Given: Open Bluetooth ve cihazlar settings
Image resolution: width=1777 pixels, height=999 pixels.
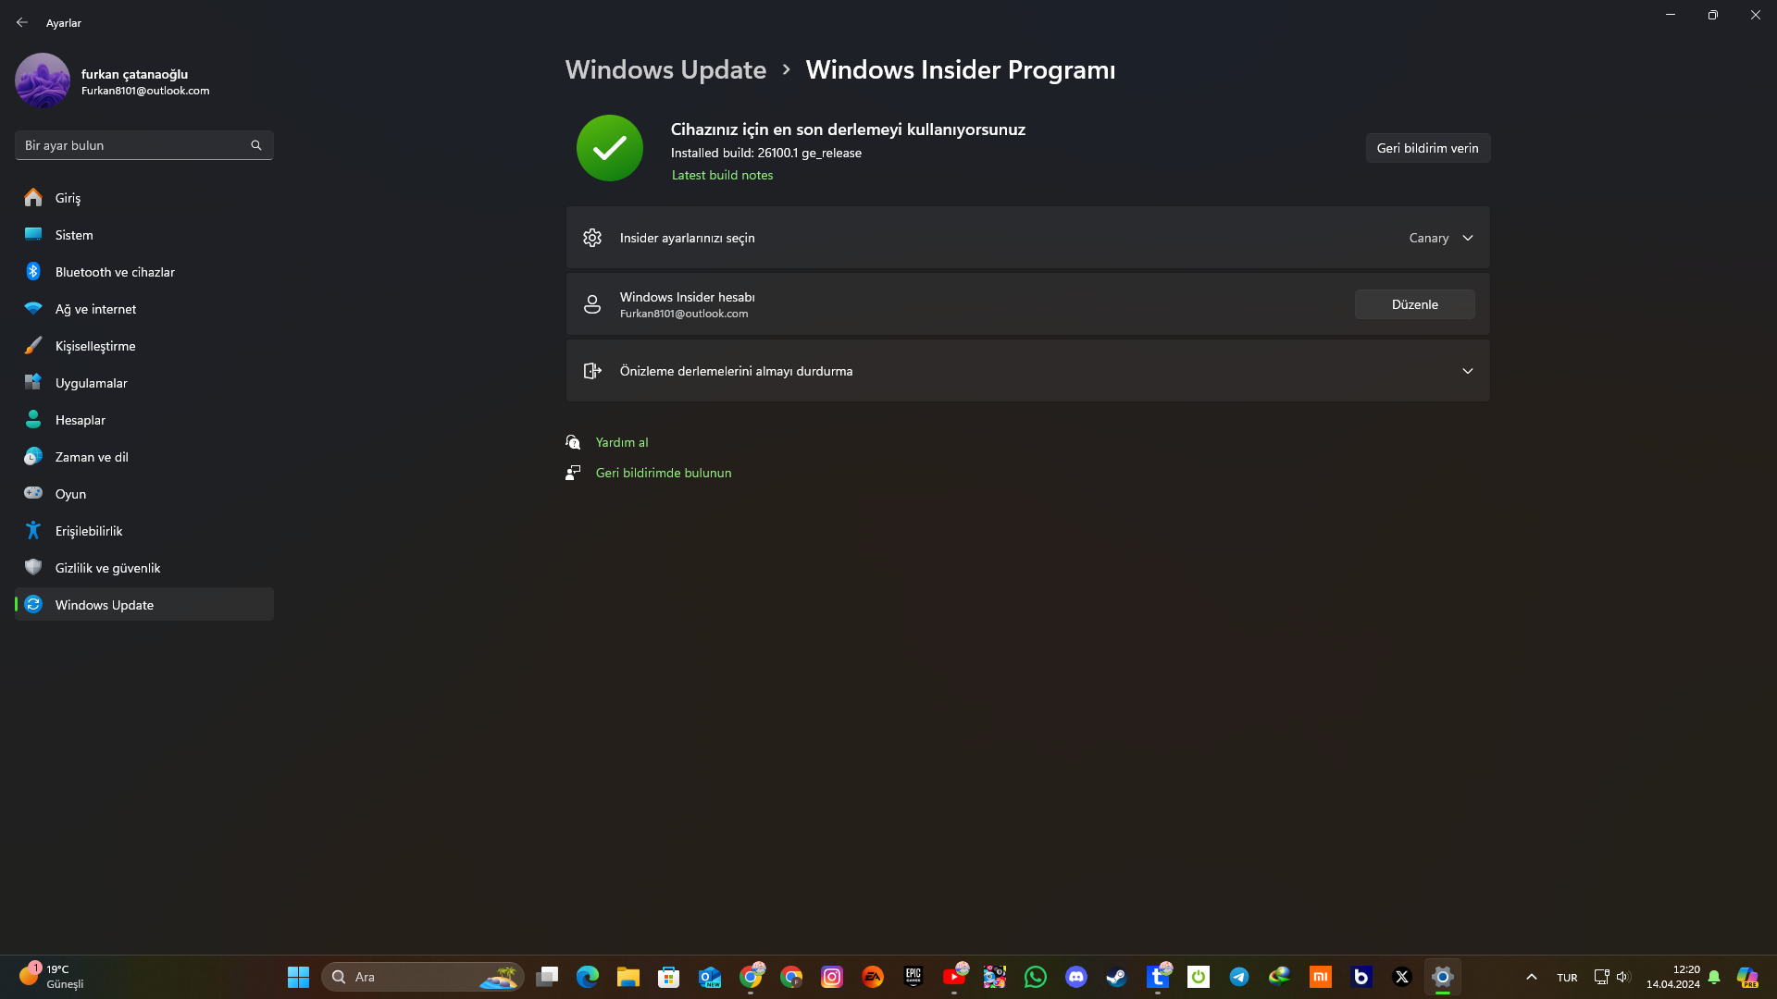Looking at the screenshot, I should point(115,272).
